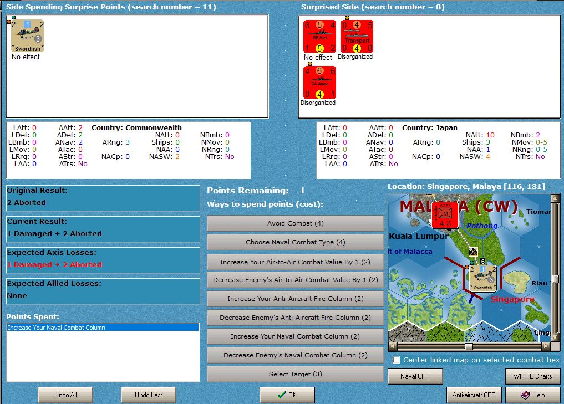Screen dimensions: 564x404
Task: Click Japan's NAtt: 10 value
Action: [x=490, y=135]
